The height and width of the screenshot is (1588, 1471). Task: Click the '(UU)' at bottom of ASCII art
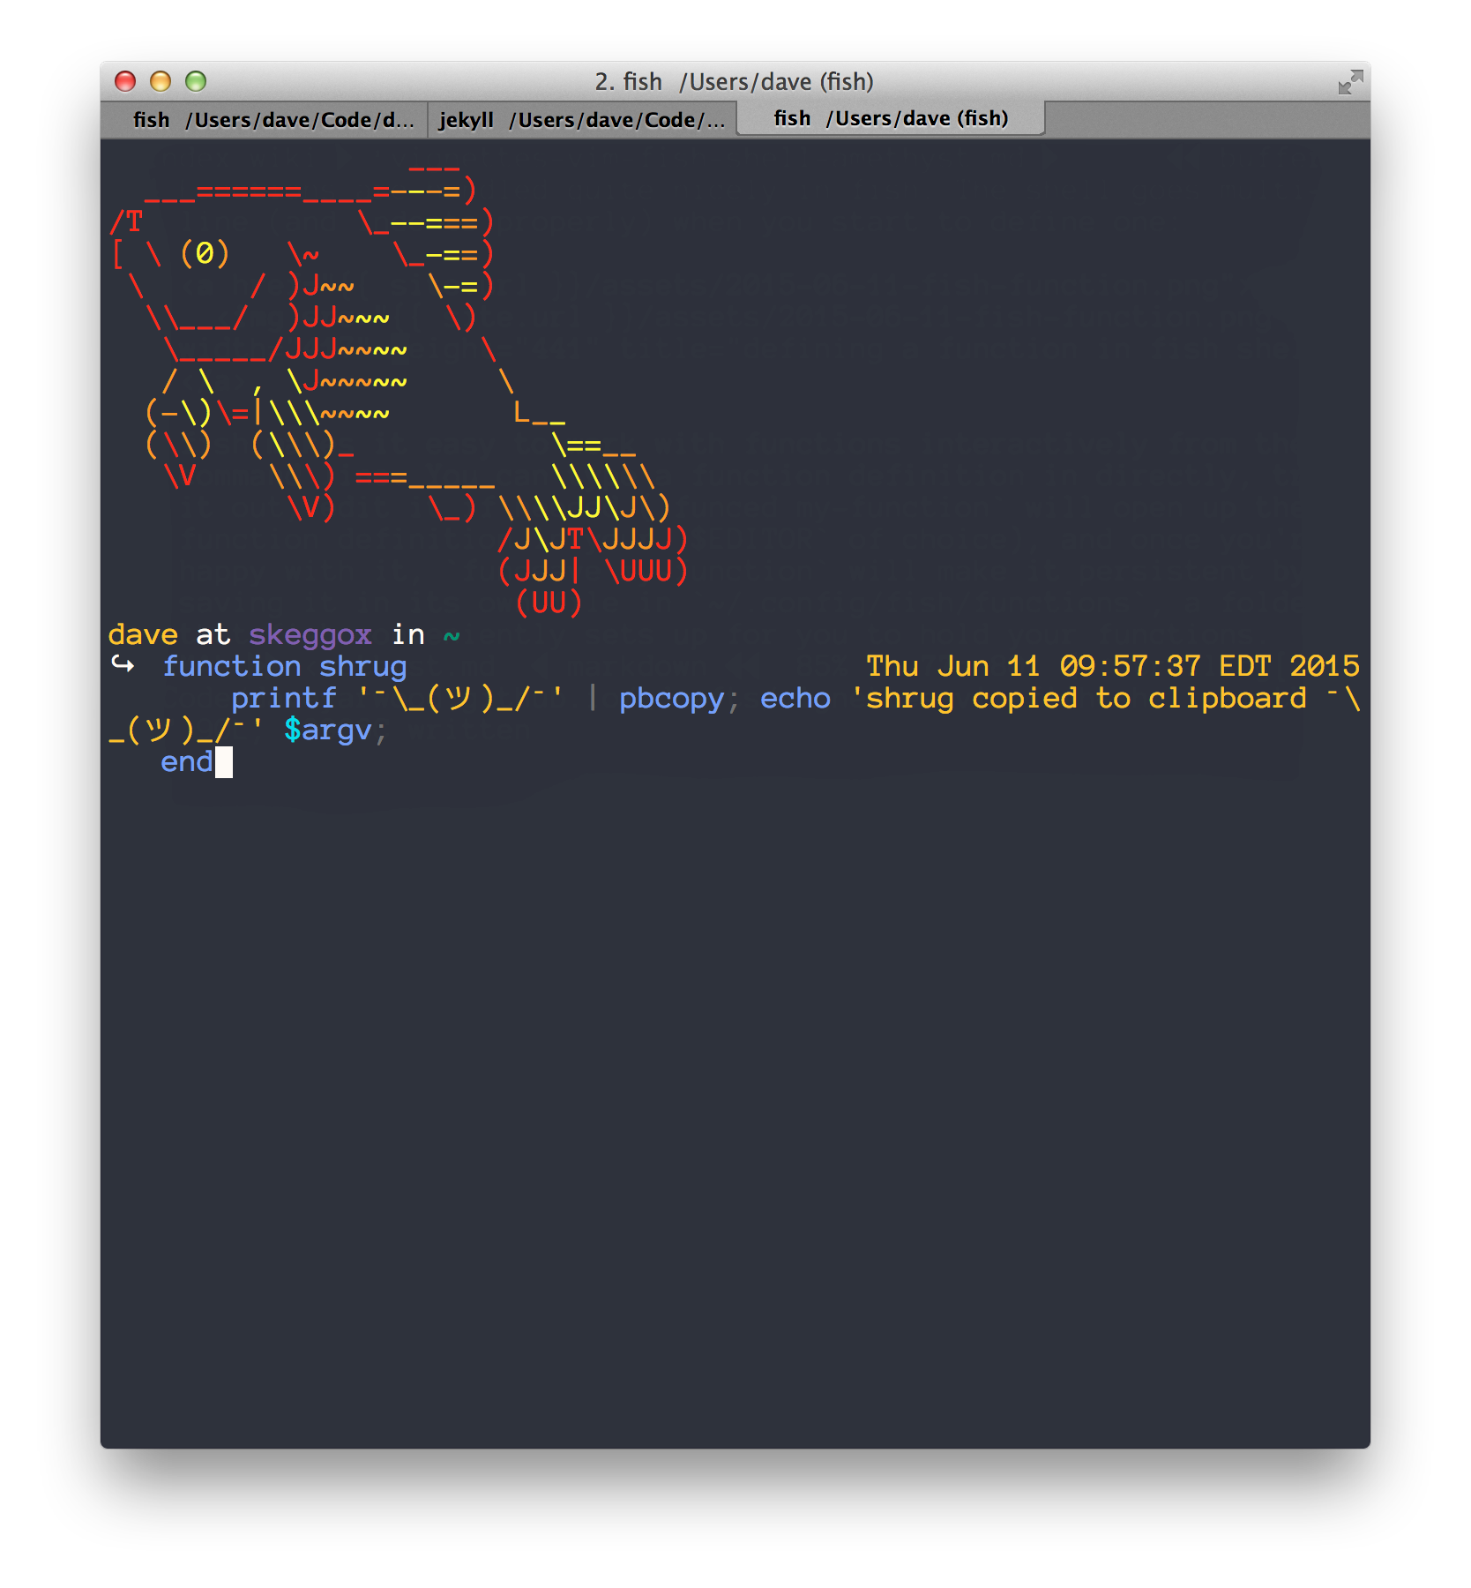[549, 603]
